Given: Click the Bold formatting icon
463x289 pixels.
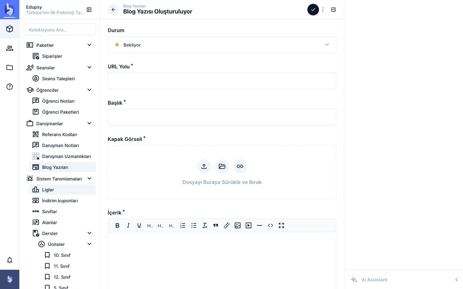Looking at the screenshot, I should click(x=117, y=225).
